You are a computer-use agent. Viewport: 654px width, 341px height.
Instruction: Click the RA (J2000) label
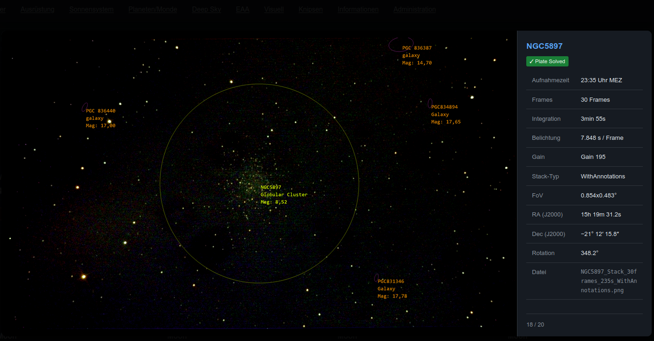tap(547, 215)
